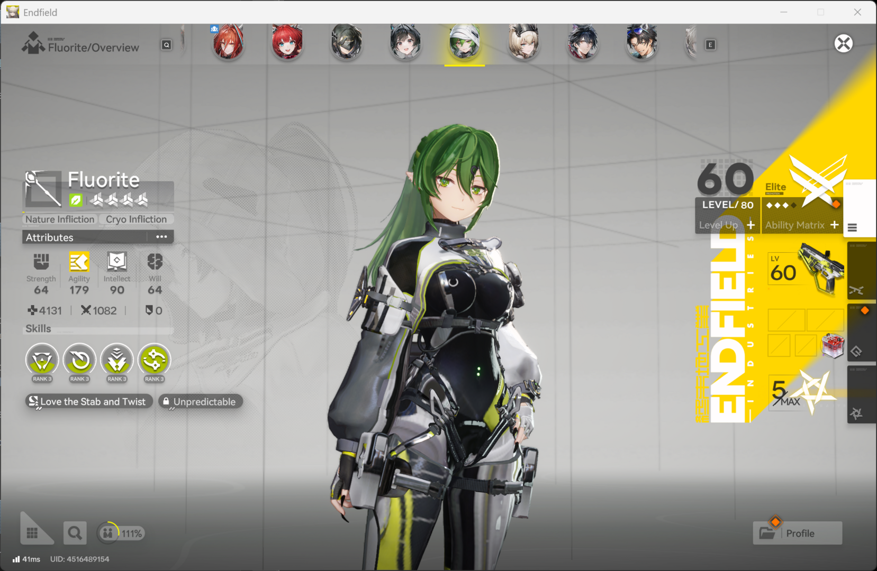Select the portrait with blue sunglasses on head

coord(641,42)
